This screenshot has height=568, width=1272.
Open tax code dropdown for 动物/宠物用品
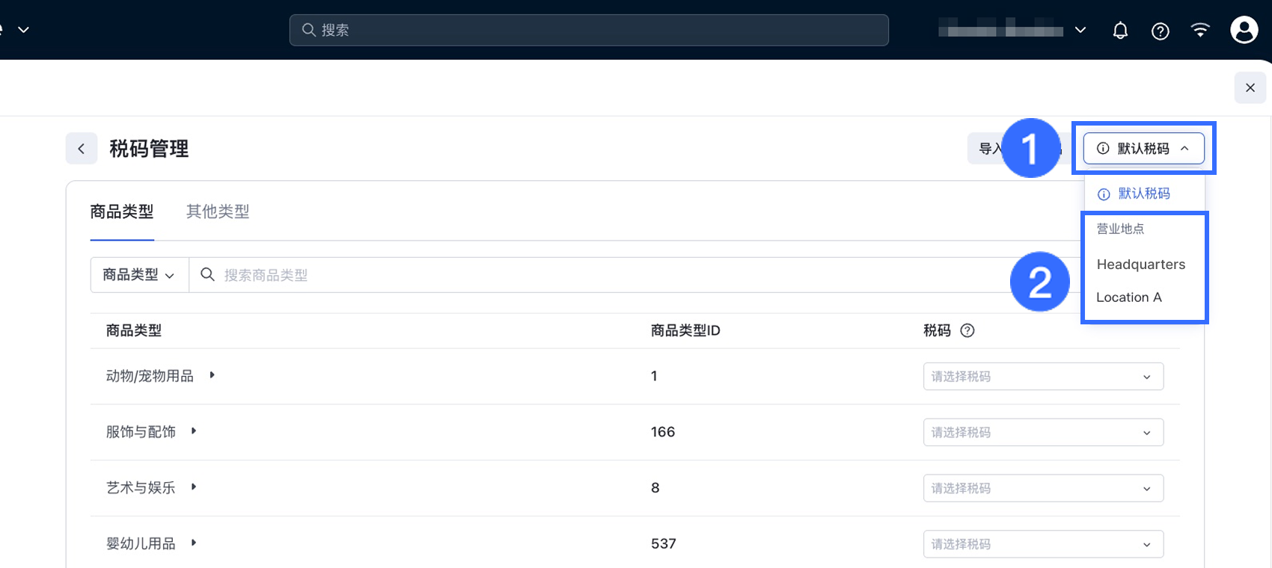tap(1043, 377)
